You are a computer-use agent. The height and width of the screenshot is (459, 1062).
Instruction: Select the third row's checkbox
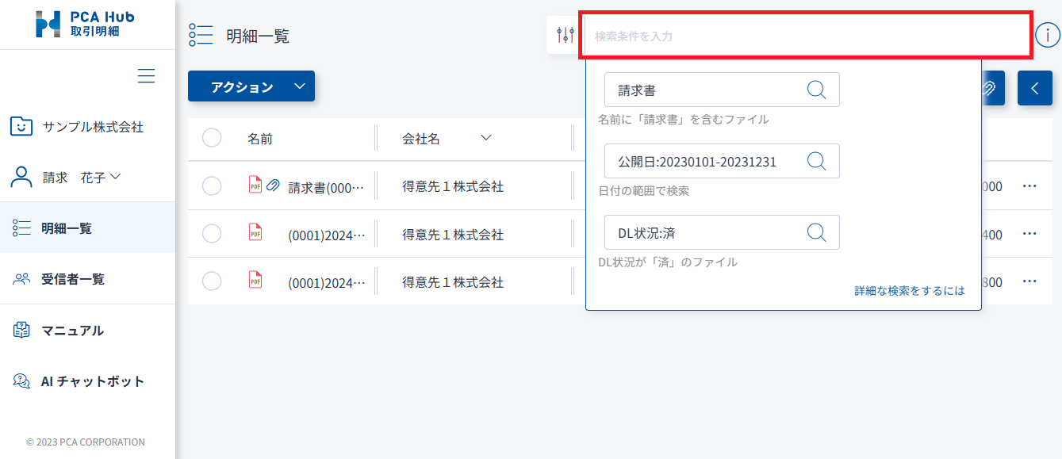pyautogui.click(x=212, y=281)
